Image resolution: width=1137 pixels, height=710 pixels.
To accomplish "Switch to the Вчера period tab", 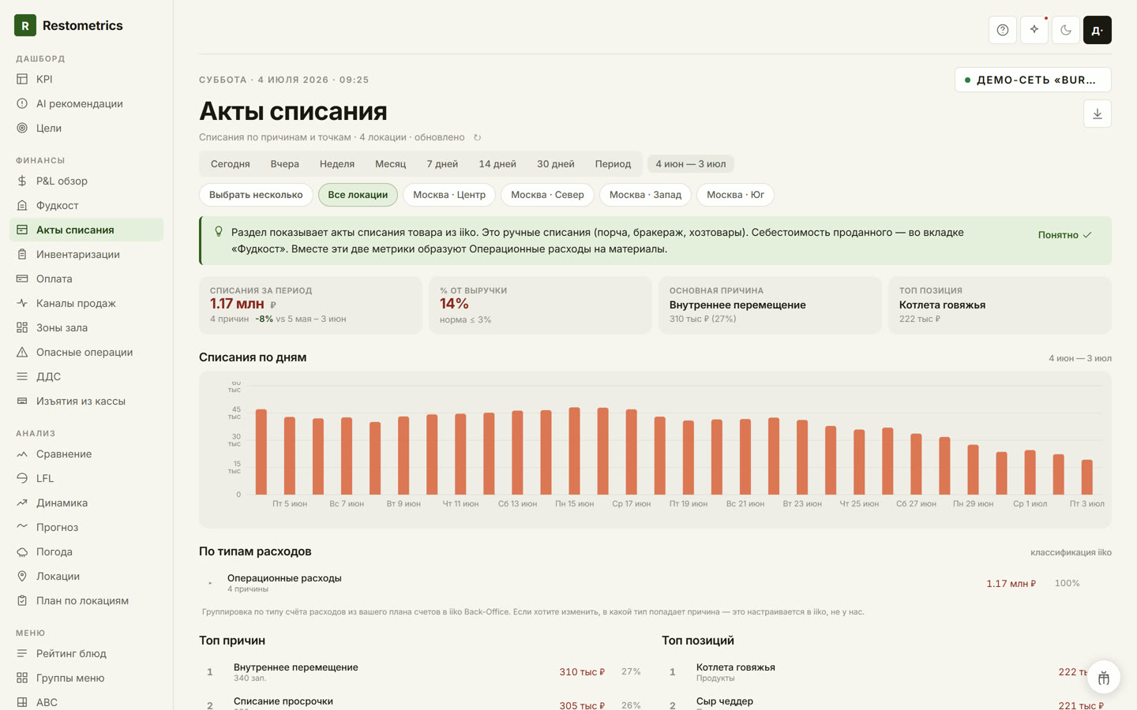I will click(285, 164).
